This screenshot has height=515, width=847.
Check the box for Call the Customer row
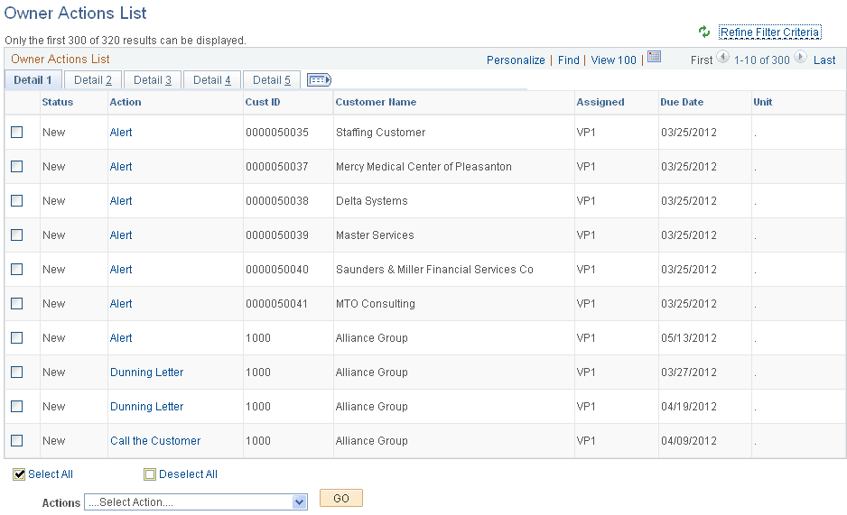coord(17,440)
